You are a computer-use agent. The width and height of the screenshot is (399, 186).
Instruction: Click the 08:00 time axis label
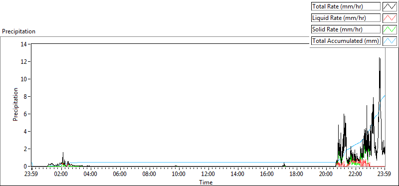pyautogui.click(x=149, y=175)
